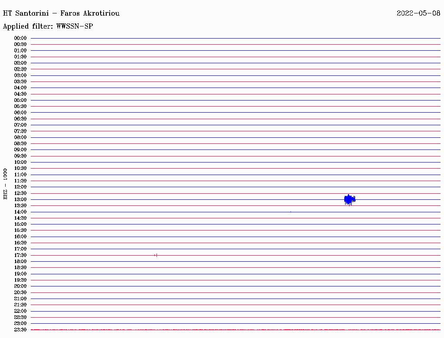Click the 10:30 time label

tap(20, 169)
